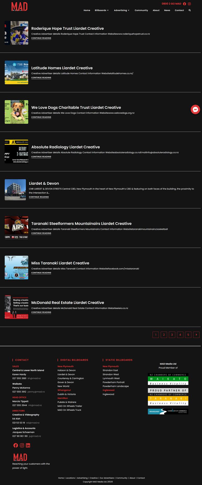Expand the Billboards dropdown menu
Screen dimensions: 202x485
[x=102, y=10]
